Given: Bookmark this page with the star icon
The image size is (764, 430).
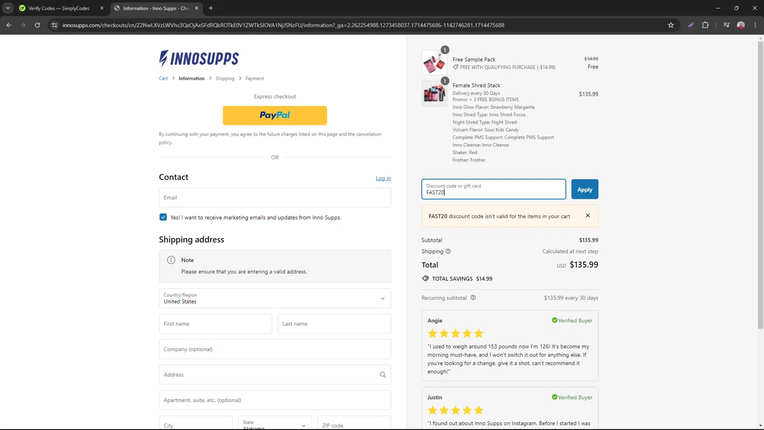Looking at the screenshot, I should click(x=671, y=25).
